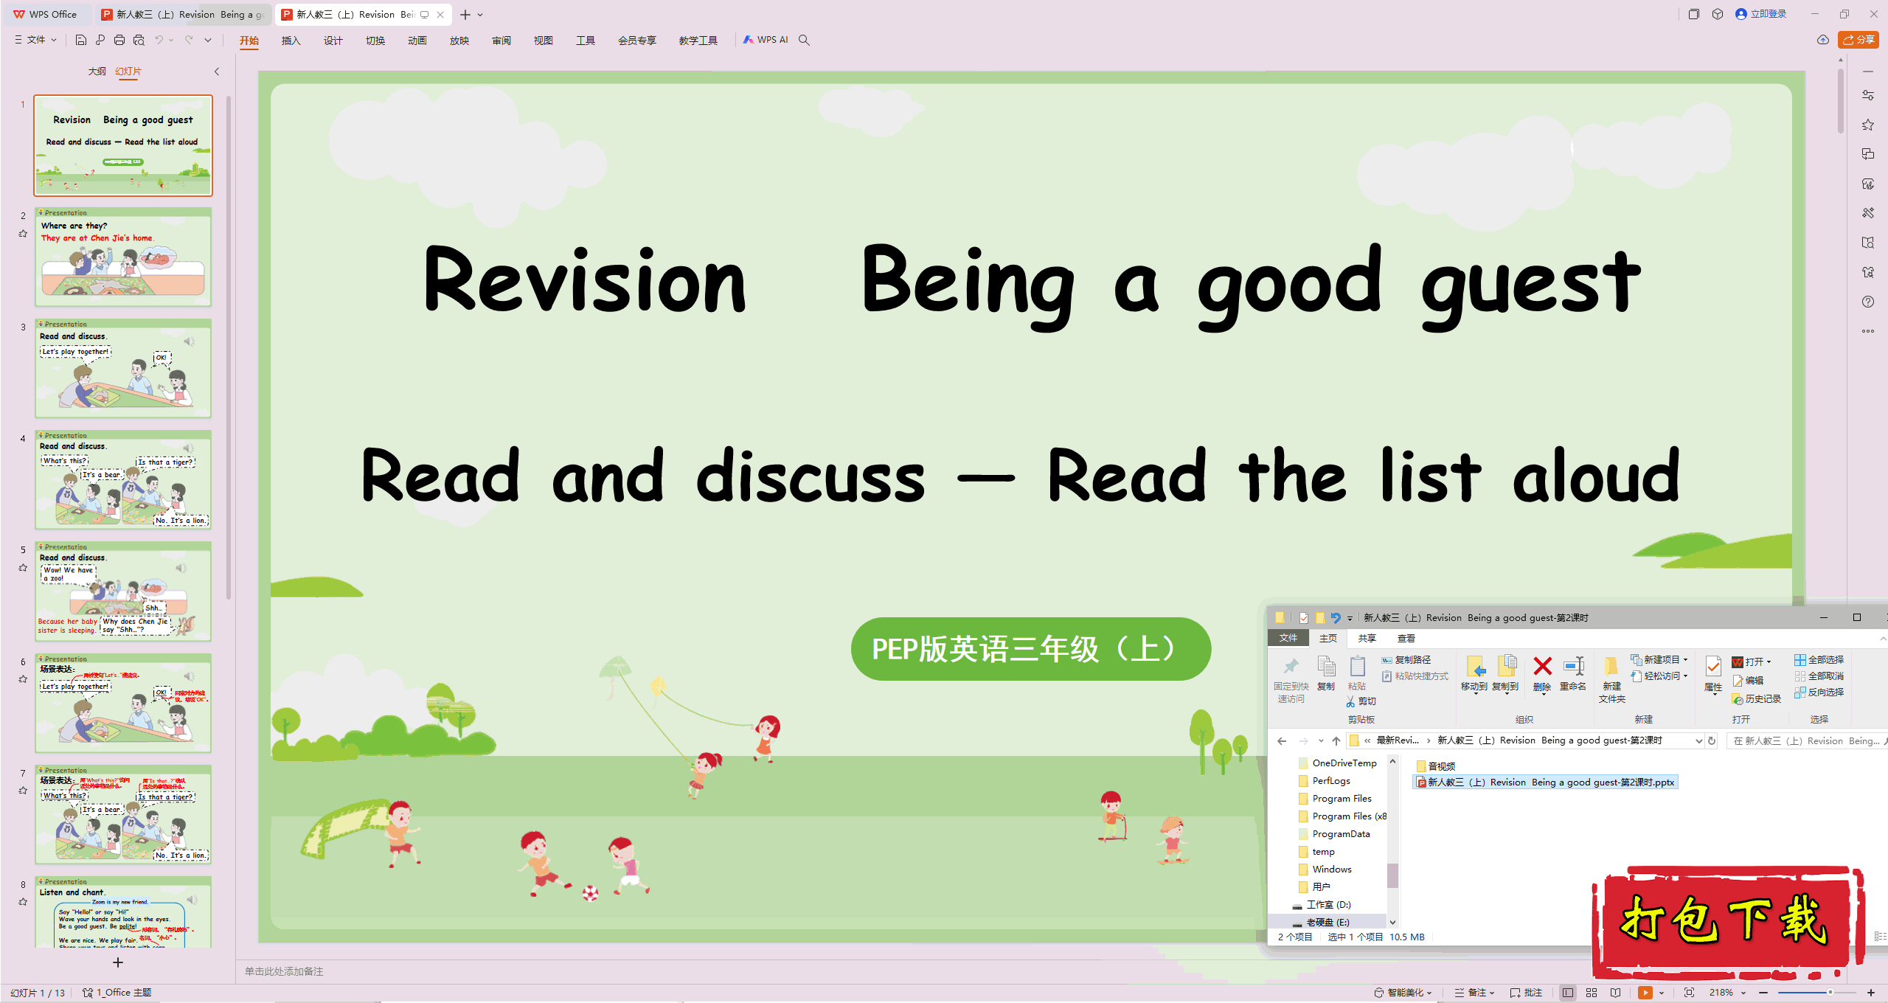
Task: Click Select None in Explorer ribbon
Action: click(x=1819, y=676)
